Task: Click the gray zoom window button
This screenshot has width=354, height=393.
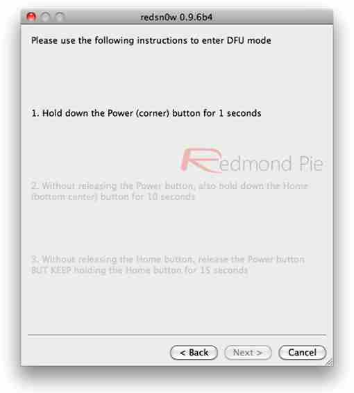Action: [x=60, y=17]
